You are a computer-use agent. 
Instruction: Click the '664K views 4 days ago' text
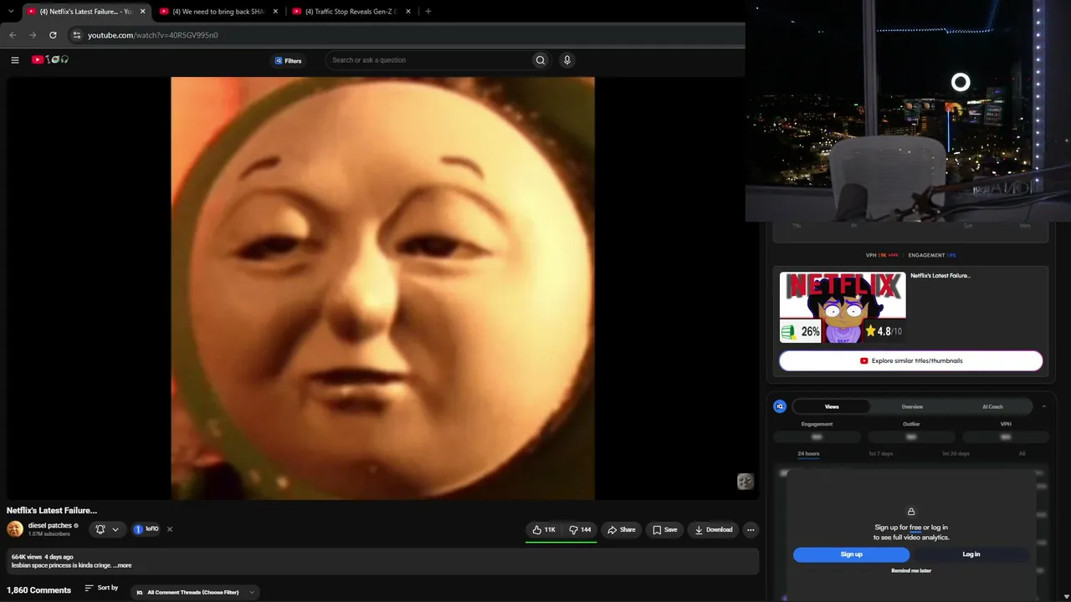42,557
